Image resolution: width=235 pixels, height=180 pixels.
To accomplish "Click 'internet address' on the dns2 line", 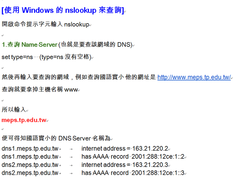I will 103,165.
